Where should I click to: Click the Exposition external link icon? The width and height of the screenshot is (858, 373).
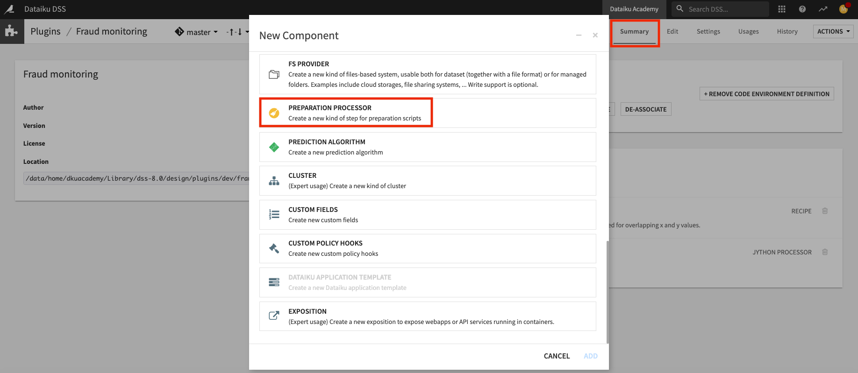click(274, 316)
